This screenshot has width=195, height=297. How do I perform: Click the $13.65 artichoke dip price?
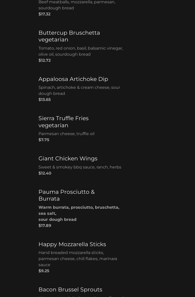coord(45,99)
